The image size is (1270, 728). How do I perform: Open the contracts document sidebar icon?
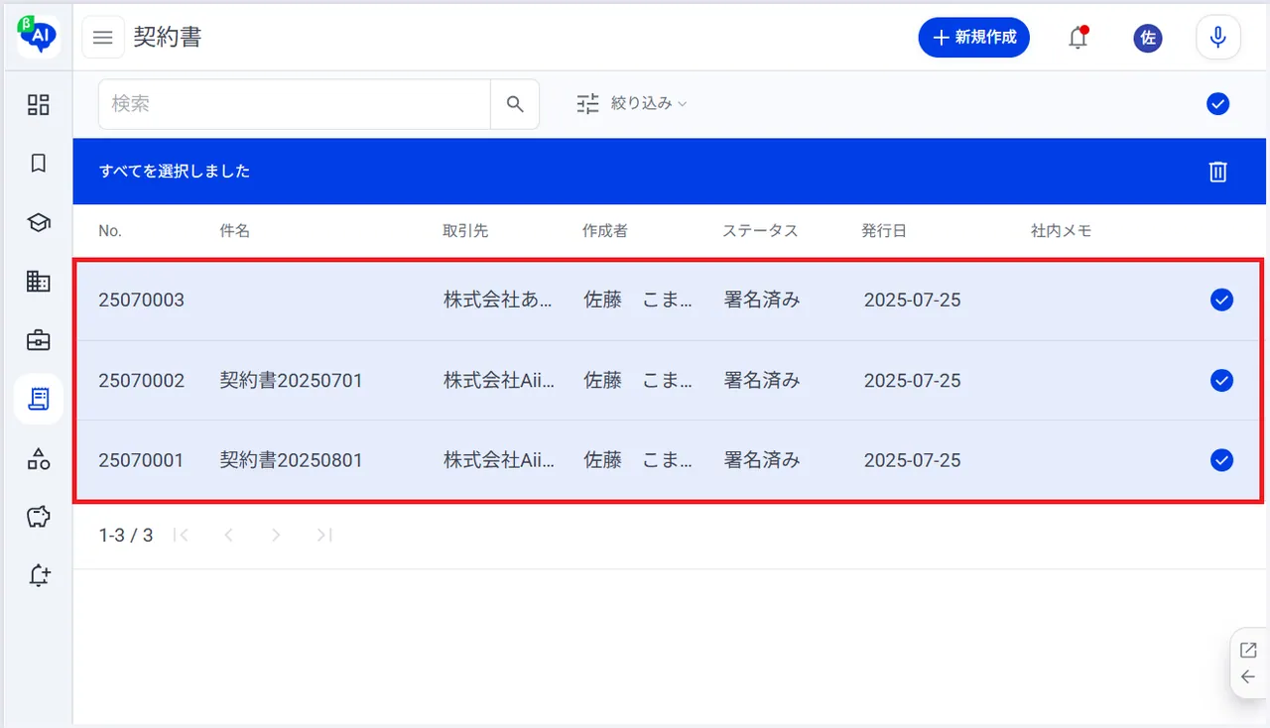39,399
